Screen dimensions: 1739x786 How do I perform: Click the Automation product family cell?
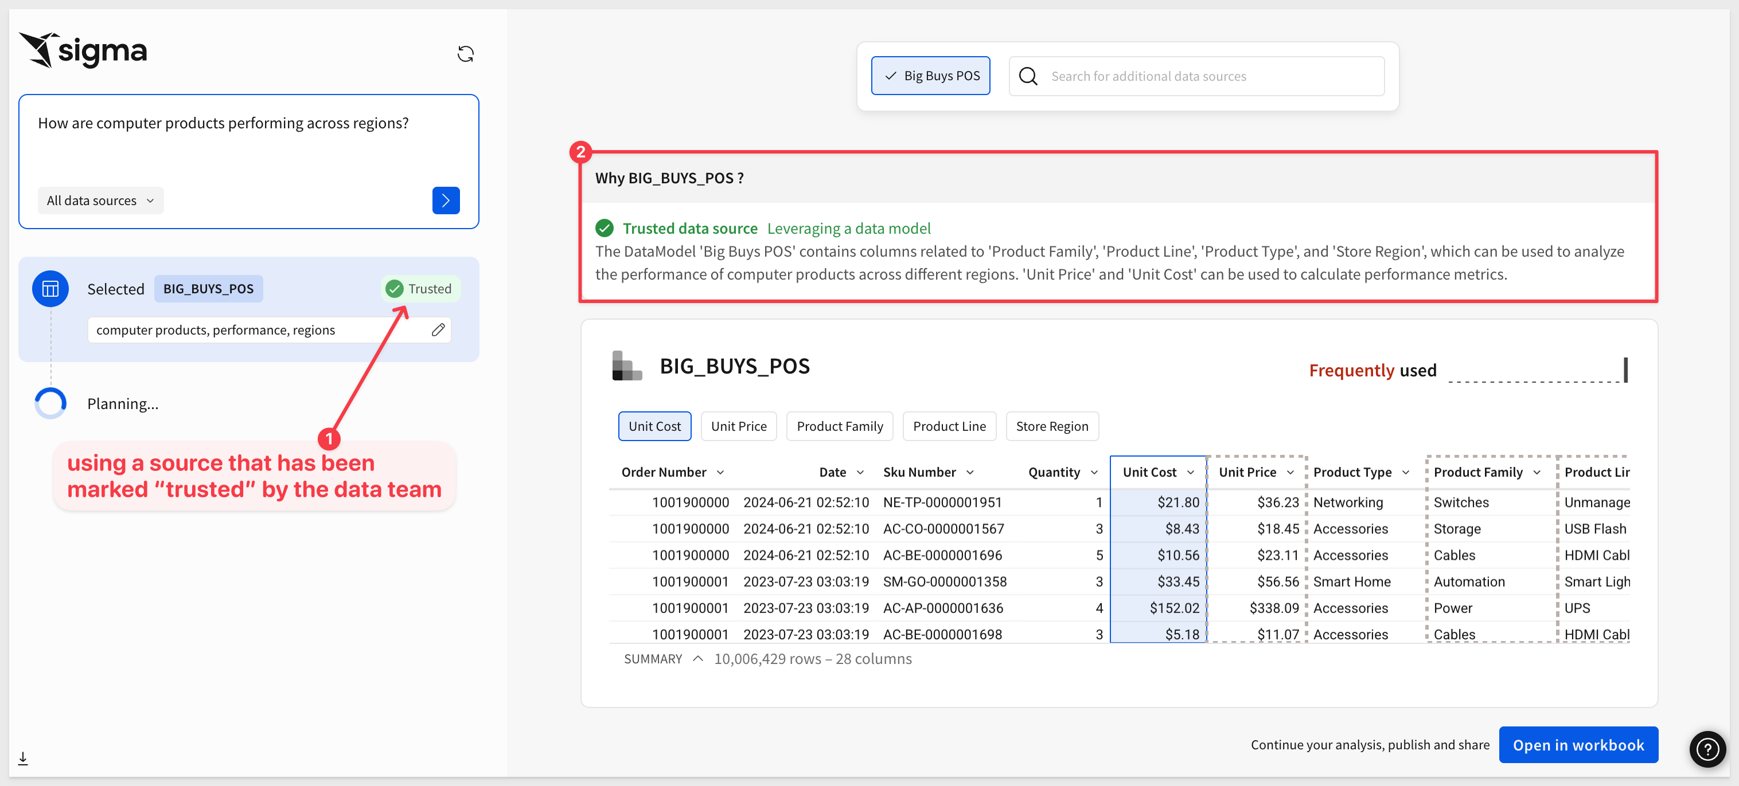pos(1469,581)
